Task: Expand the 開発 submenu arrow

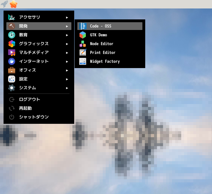Action: pos(67,26)
